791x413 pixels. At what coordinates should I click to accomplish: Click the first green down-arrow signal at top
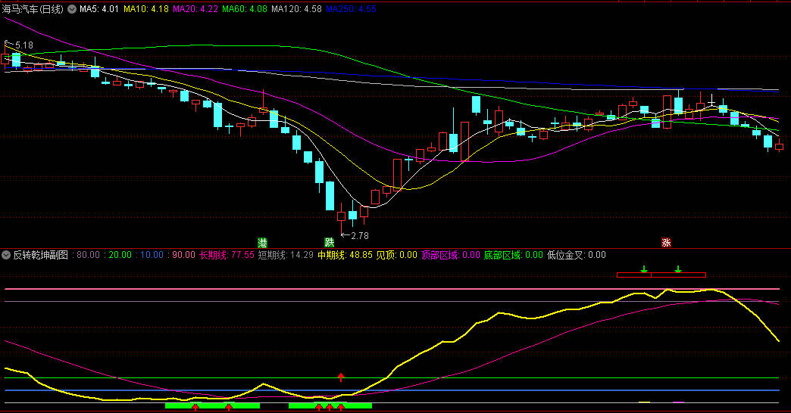644,269
